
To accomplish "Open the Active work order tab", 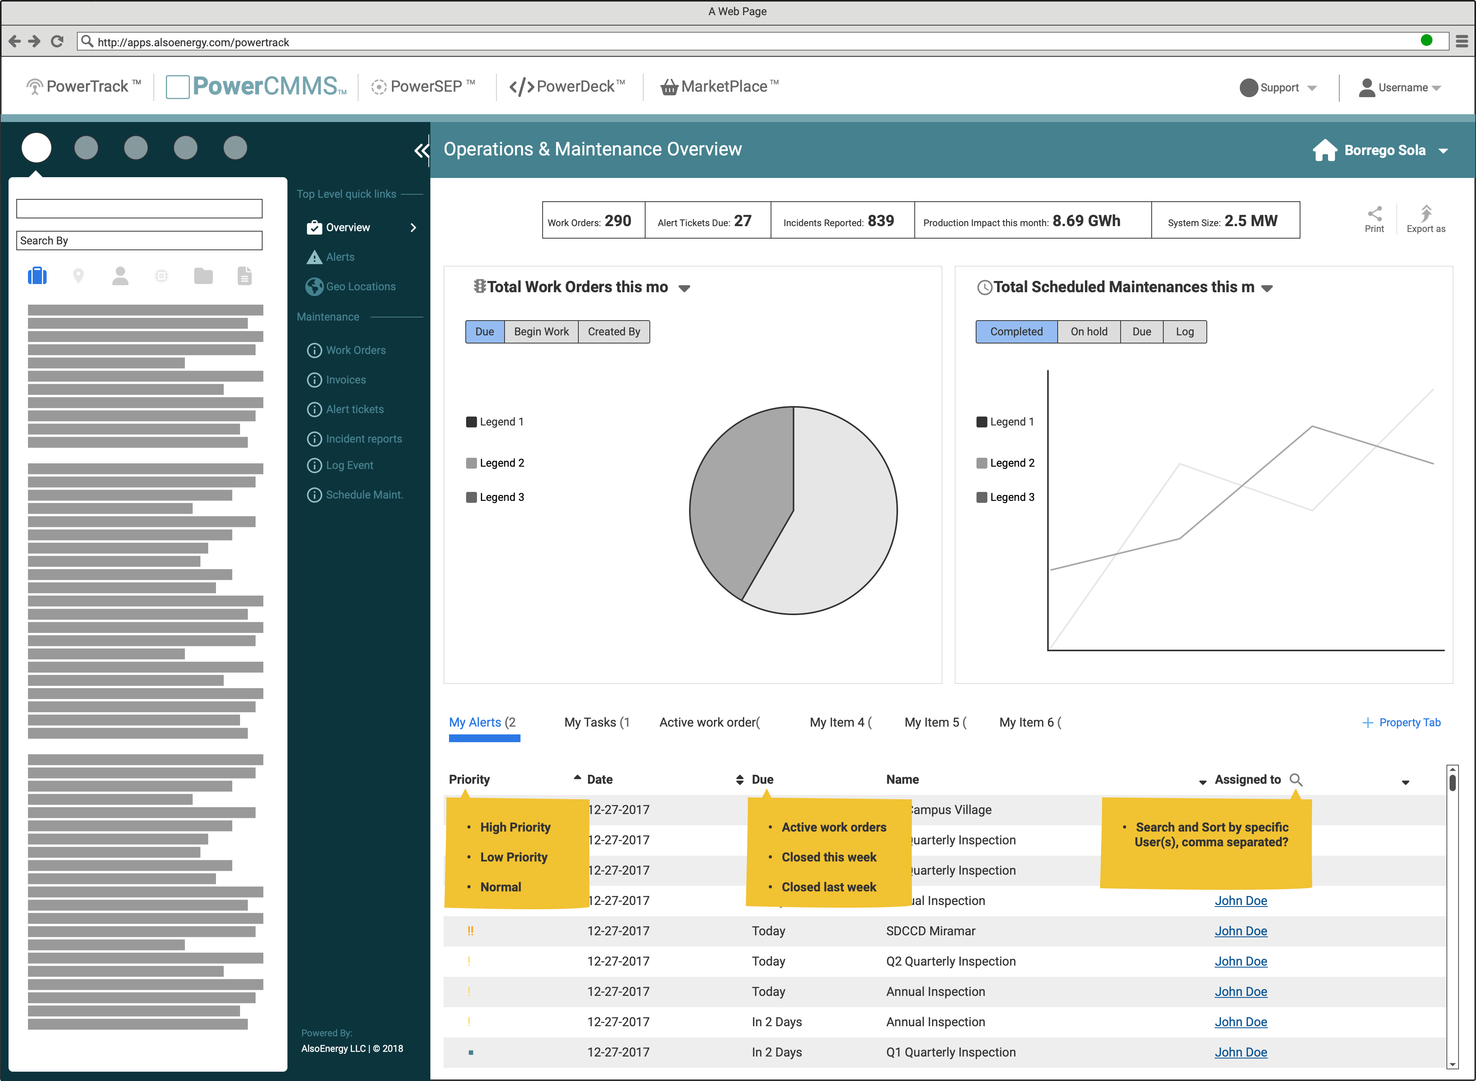I will point(709,722).
